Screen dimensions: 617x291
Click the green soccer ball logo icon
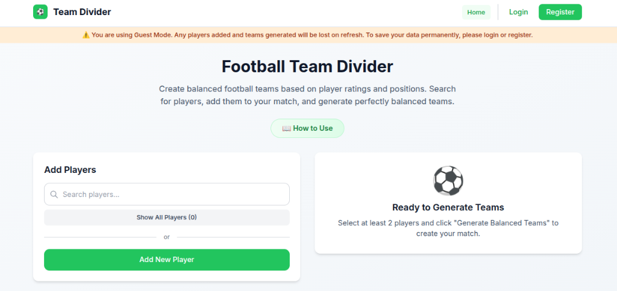40,12
